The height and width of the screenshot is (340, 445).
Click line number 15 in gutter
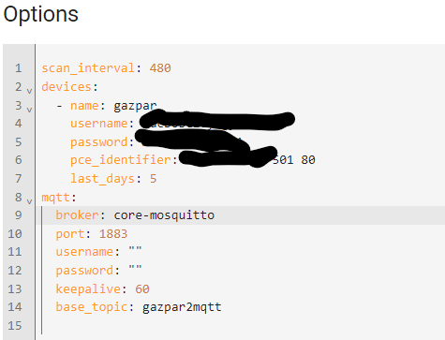15,326
